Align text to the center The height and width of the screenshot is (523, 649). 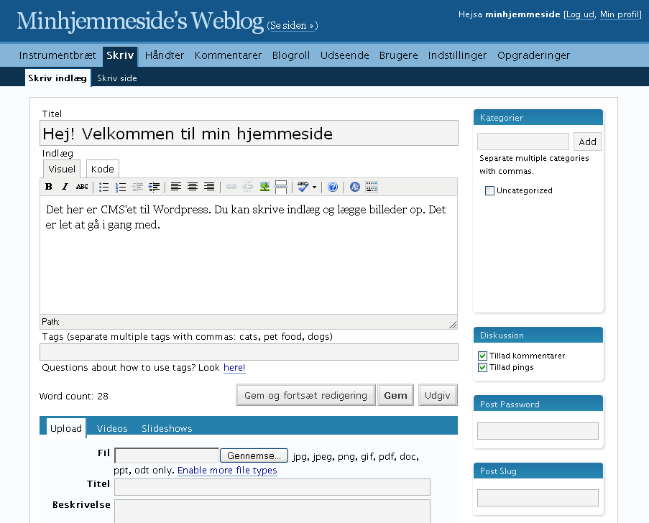point(193,187)
